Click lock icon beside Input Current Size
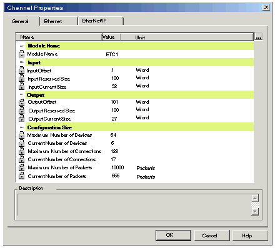The image size is (275, 248). (x=21, y=86)
